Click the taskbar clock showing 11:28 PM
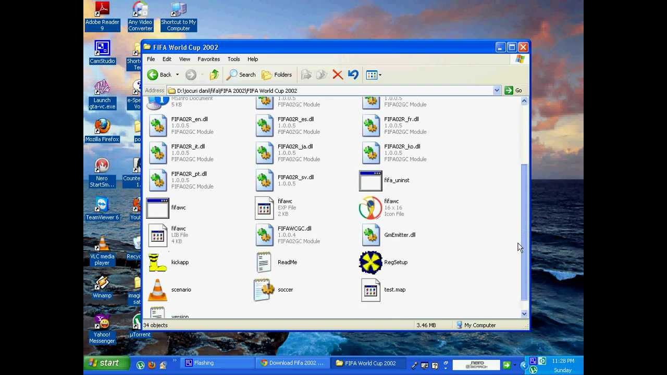 [x=563, y=361]
